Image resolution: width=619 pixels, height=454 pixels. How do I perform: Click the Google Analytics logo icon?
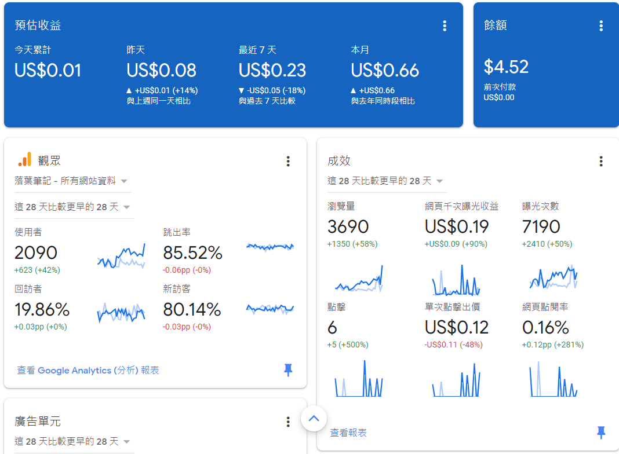point(24,160)
